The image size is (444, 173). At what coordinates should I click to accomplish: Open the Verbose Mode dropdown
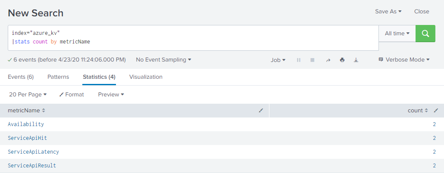pyautogui.click(x=404, y=60)
